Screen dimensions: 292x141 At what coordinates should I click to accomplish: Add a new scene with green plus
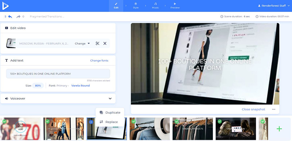[x=279, y=129]
